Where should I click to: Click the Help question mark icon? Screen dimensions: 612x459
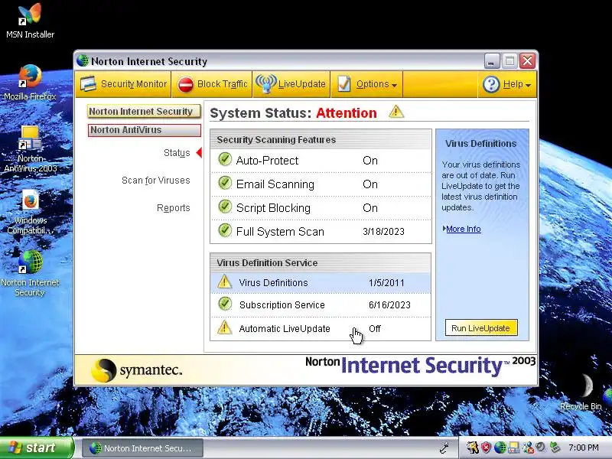(x=491, y=84)
